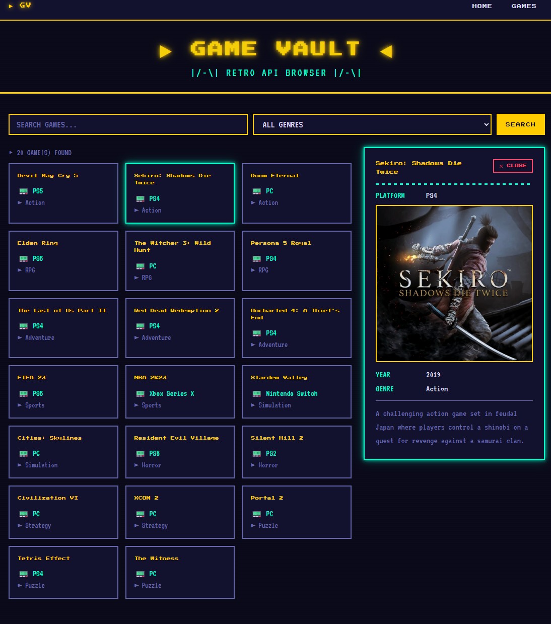
Task: Open the Stardew Valley game card
Action: click(x=297, y=392)
